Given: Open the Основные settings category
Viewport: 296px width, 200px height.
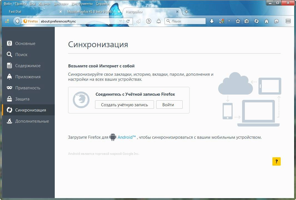Looking at the screenshot, I should [x=28, y=44].
